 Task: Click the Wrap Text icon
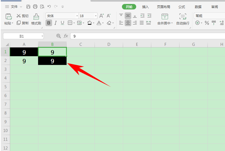(x=183, y=16)
